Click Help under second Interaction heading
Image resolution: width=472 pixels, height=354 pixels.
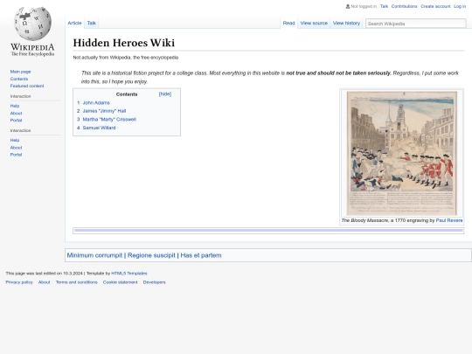pyautogui.click(x=15, y=140)
